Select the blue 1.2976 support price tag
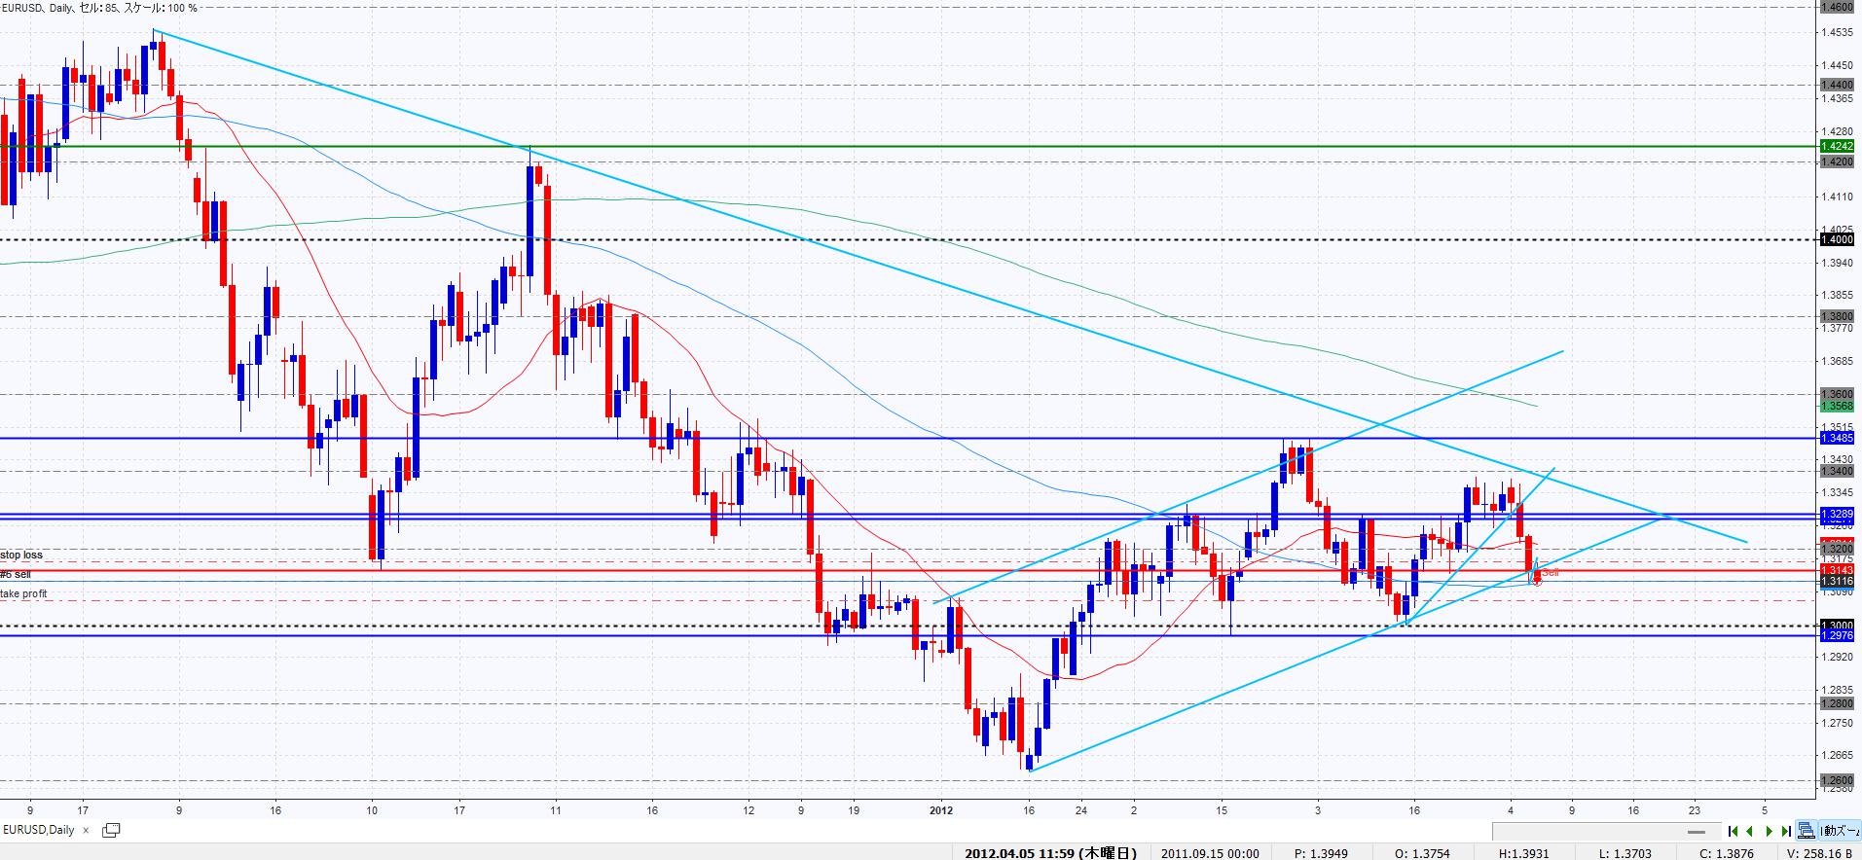Image resolution: width=1862 pixels, height=860 pixels. click(x=1836, y=636)
